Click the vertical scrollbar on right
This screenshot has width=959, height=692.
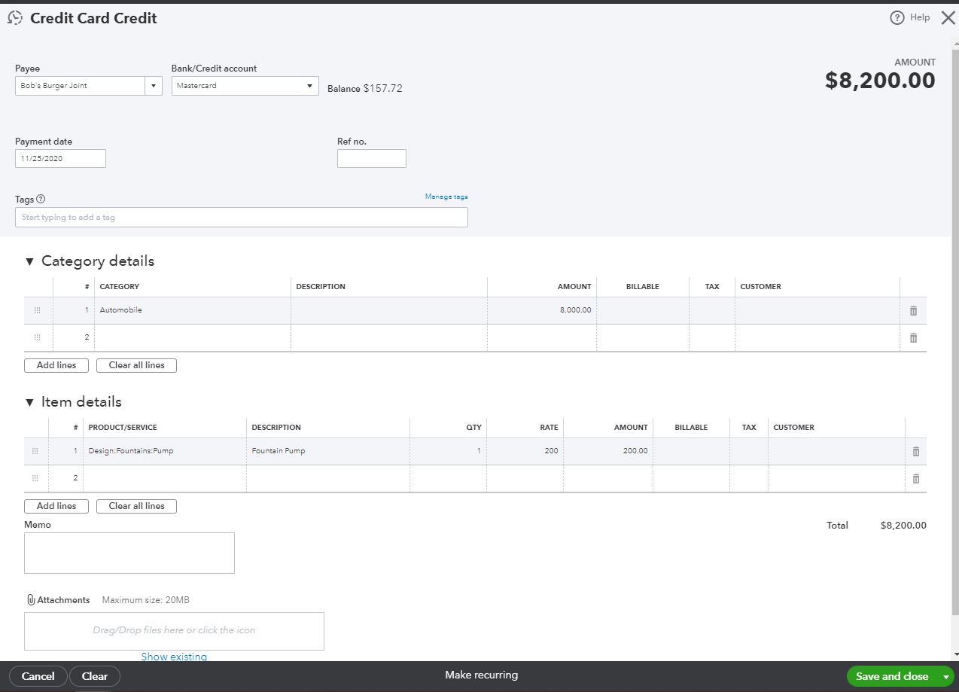955,331
